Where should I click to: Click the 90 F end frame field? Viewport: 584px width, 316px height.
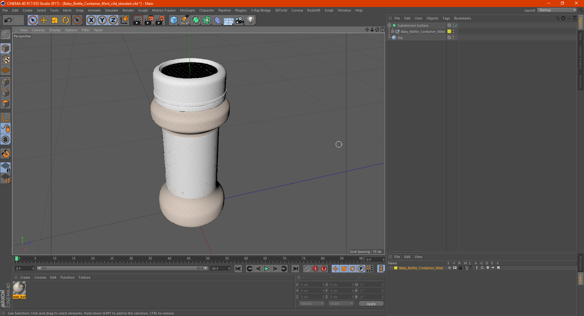tap(221, 269)
